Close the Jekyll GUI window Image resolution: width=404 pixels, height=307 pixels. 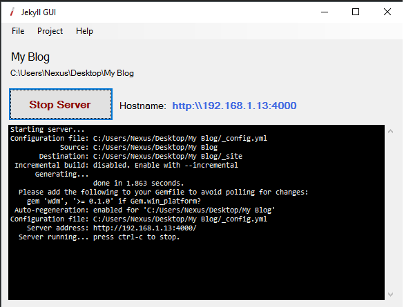pyautogui.click(x=387, y=12)
